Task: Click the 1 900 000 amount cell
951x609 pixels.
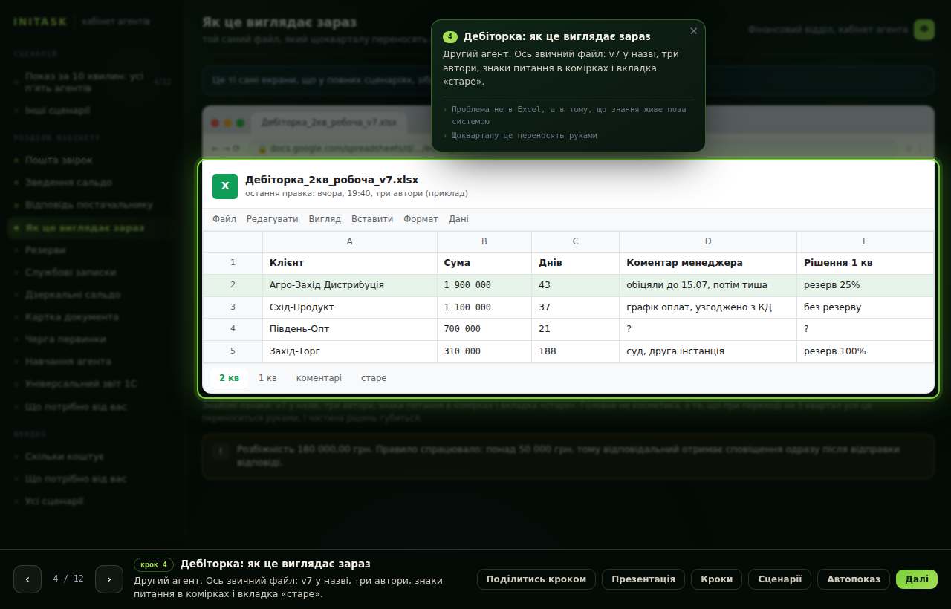Action: coord(484,285)
